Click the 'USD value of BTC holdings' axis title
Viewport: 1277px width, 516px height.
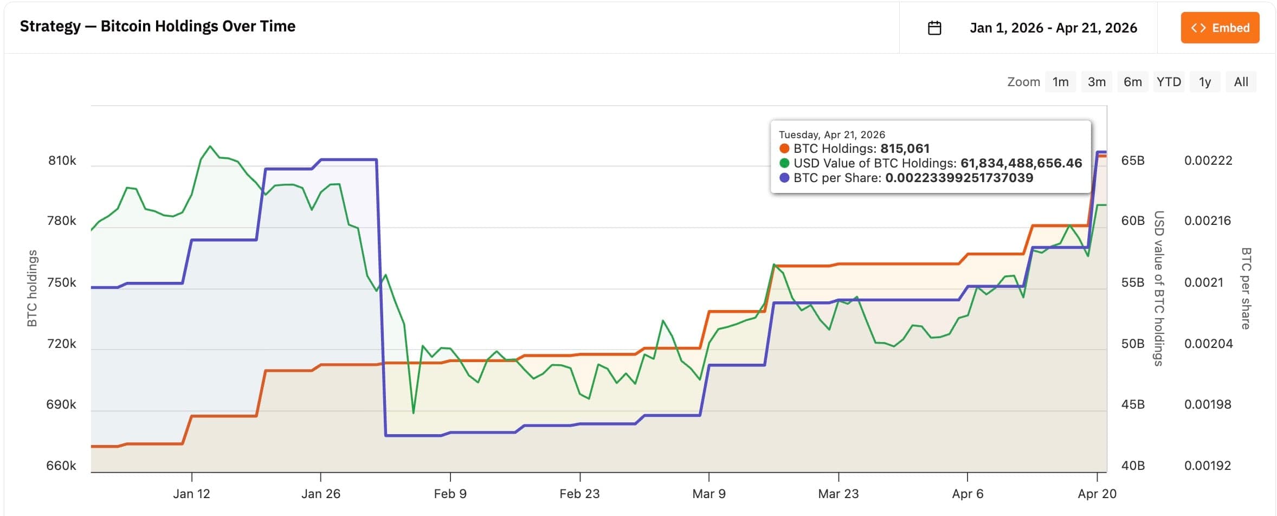(x=1158, y=288)
